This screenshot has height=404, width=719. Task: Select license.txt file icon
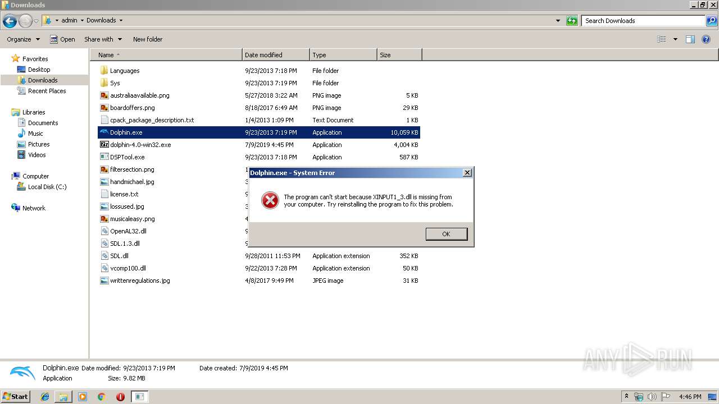click(104, 194)
